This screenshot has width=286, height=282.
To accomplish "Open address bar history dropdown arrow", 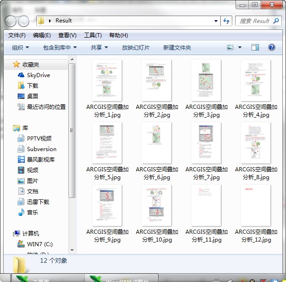I will [216, 21].
